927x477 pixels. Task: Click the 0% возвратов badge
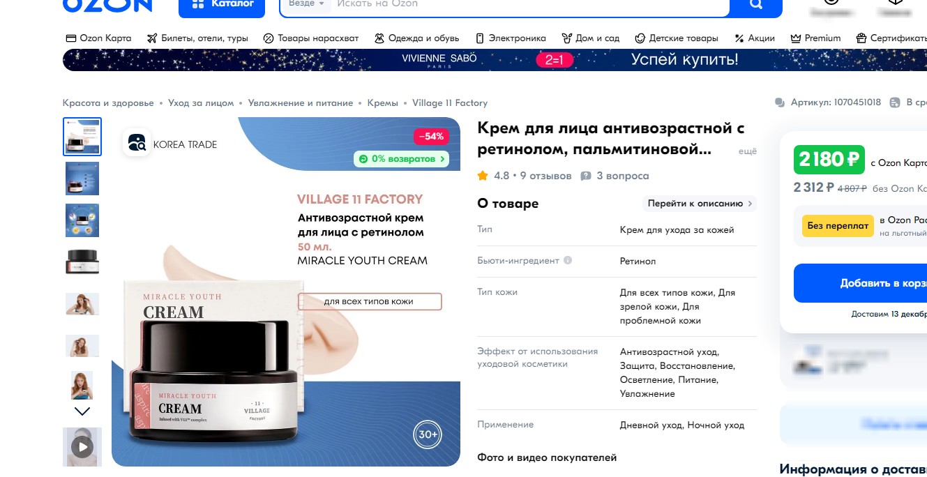point(401,159)
